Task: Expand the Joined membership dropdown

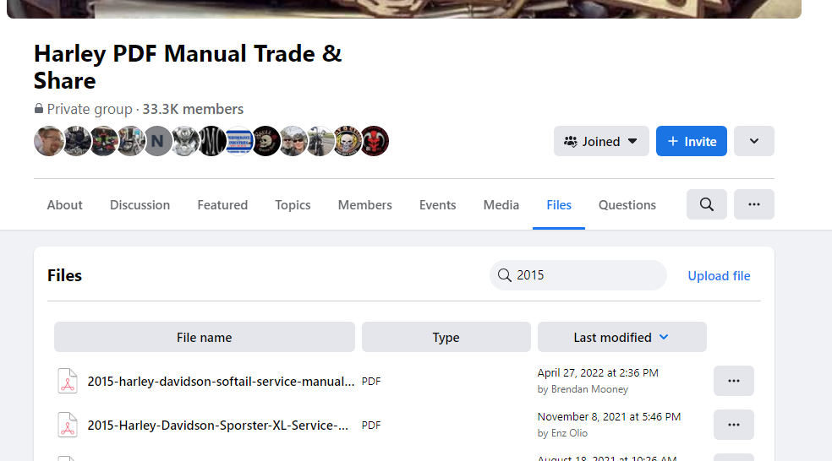Action: click(x=601, y=141)
